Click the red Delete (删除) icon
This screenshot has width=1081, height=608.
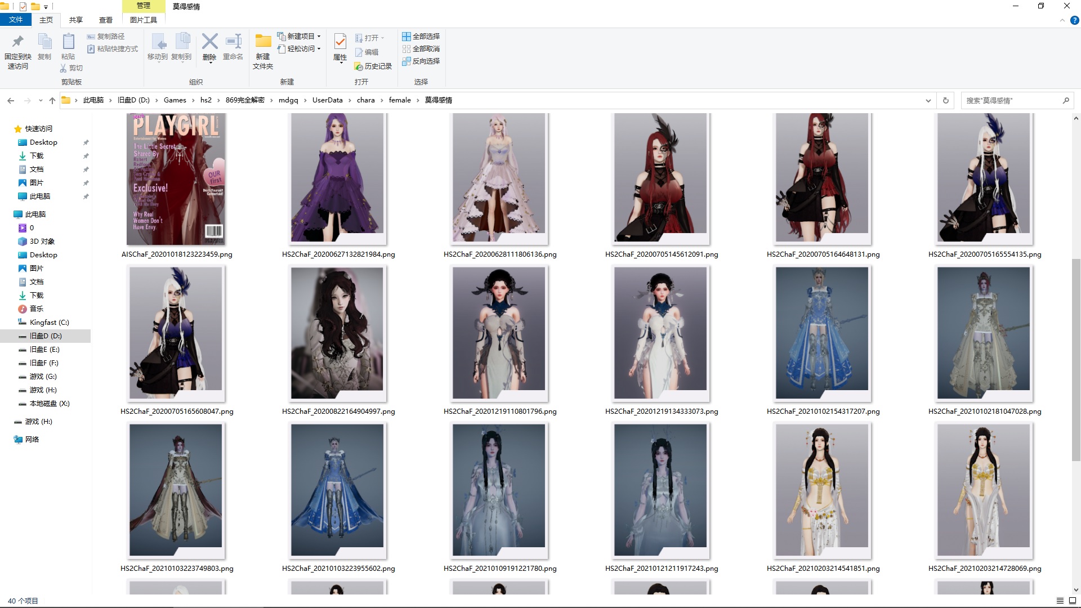pyautogui.click(x=209, y=41)
